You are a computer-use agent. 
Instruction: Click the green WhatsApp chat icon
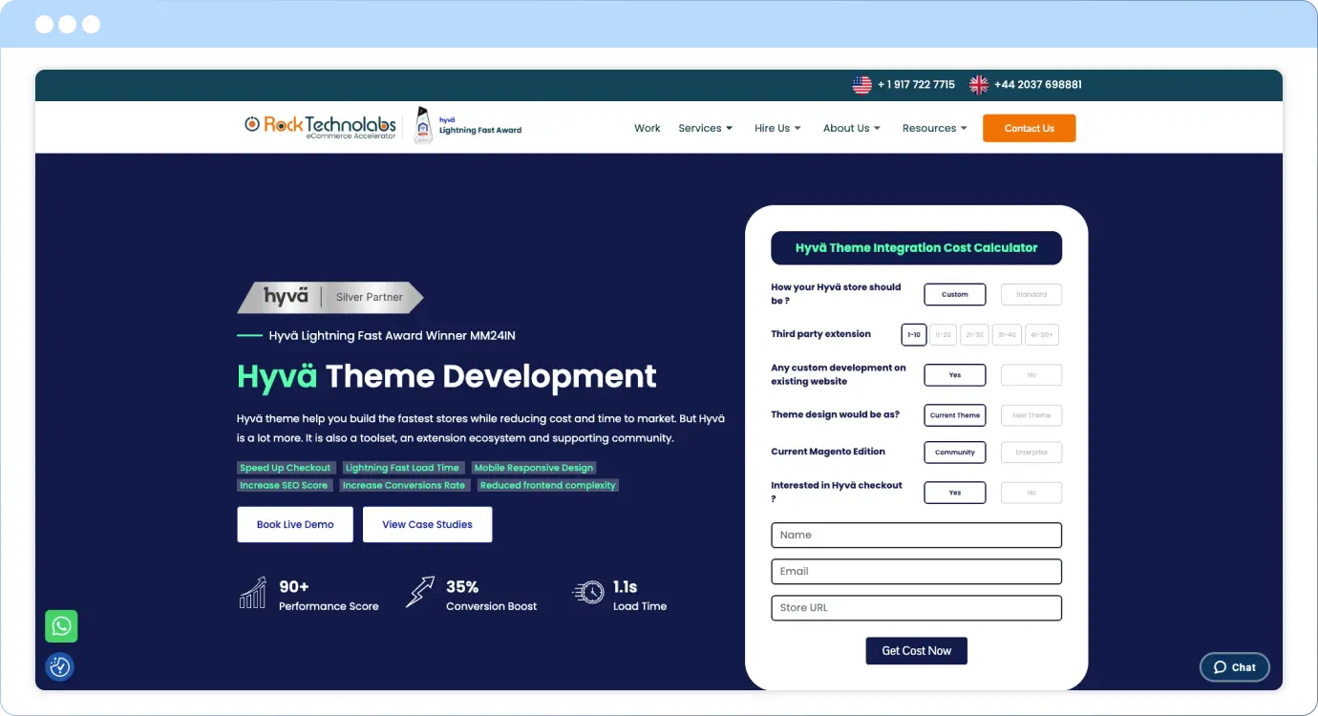point(61,626)
